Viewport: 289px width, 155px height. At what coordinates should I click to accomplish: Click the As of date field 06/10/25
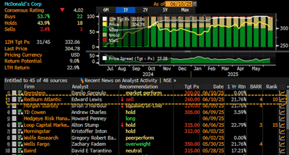[x=179, y=4]
